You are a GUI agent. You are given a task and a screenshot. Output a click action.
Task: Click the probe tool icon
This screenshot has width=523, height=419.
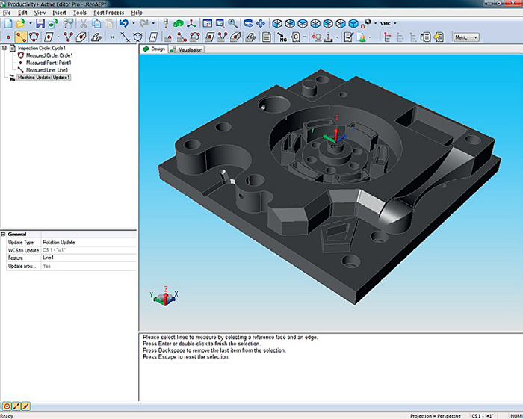tap(165, 23)
